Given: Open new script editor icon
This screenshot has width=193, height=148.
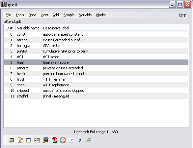Looking at the screenshot, I should click(20, 140).
